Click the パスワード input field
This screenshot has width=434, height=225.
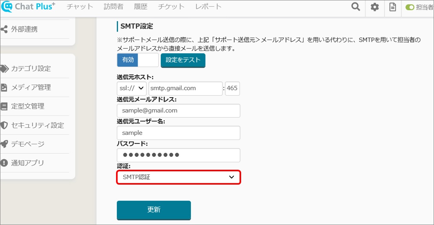tap(178, 155)
